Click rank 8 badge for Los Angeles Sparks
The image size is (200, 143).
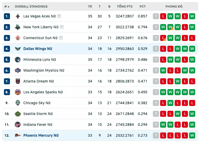7,92
